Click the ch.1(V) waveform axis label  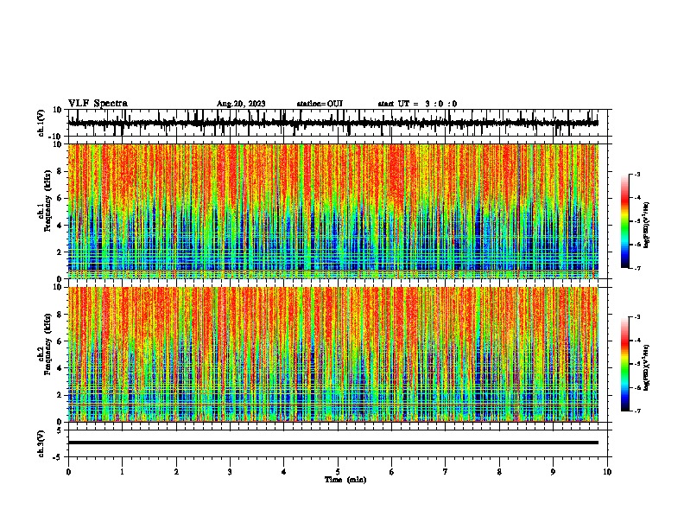[x=41, y=123]
